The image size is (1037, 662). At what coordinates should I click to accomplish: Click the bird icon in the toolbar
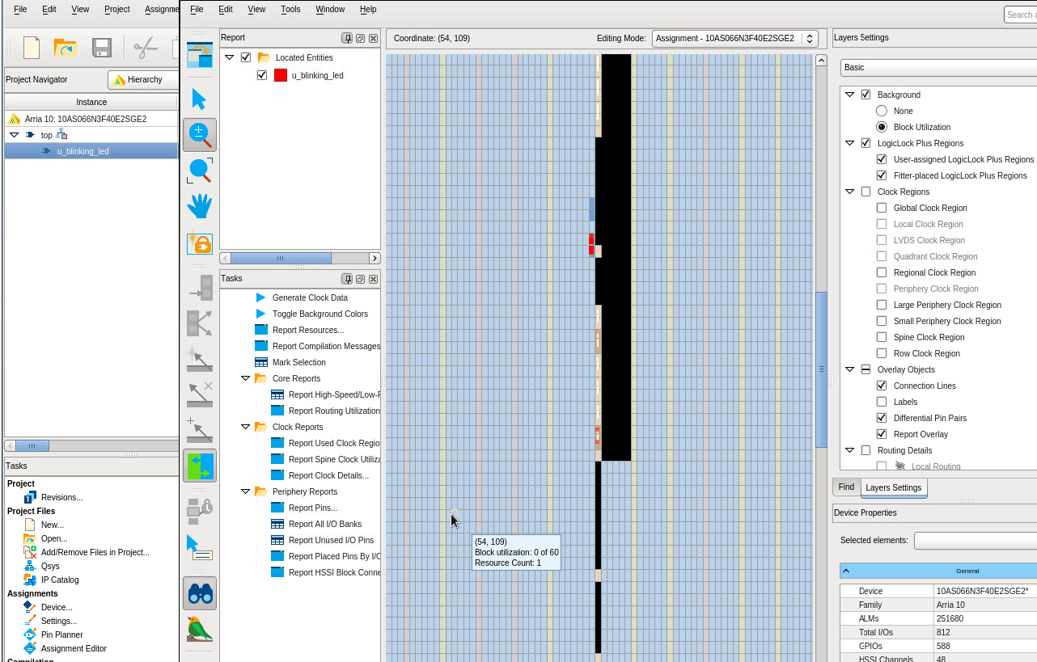point(199,629)
